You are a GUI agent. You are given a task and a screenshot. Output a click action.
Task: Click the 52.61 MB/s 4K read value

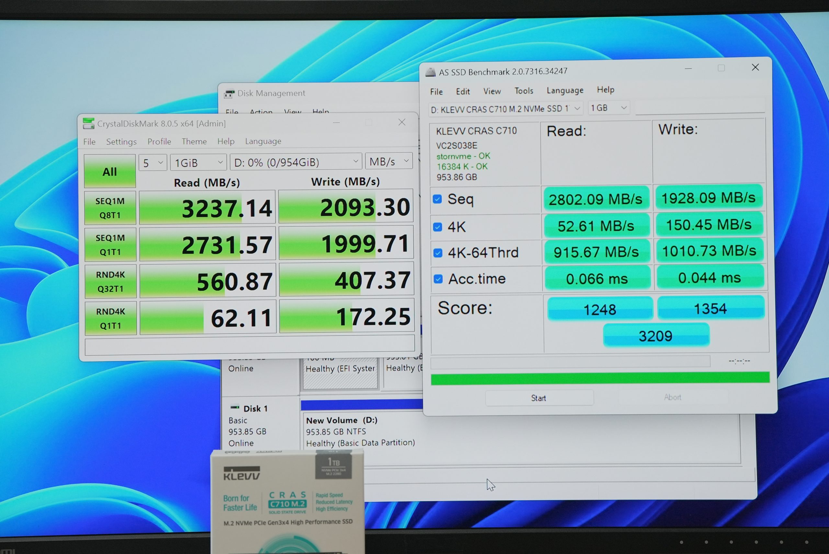[596, 226]
